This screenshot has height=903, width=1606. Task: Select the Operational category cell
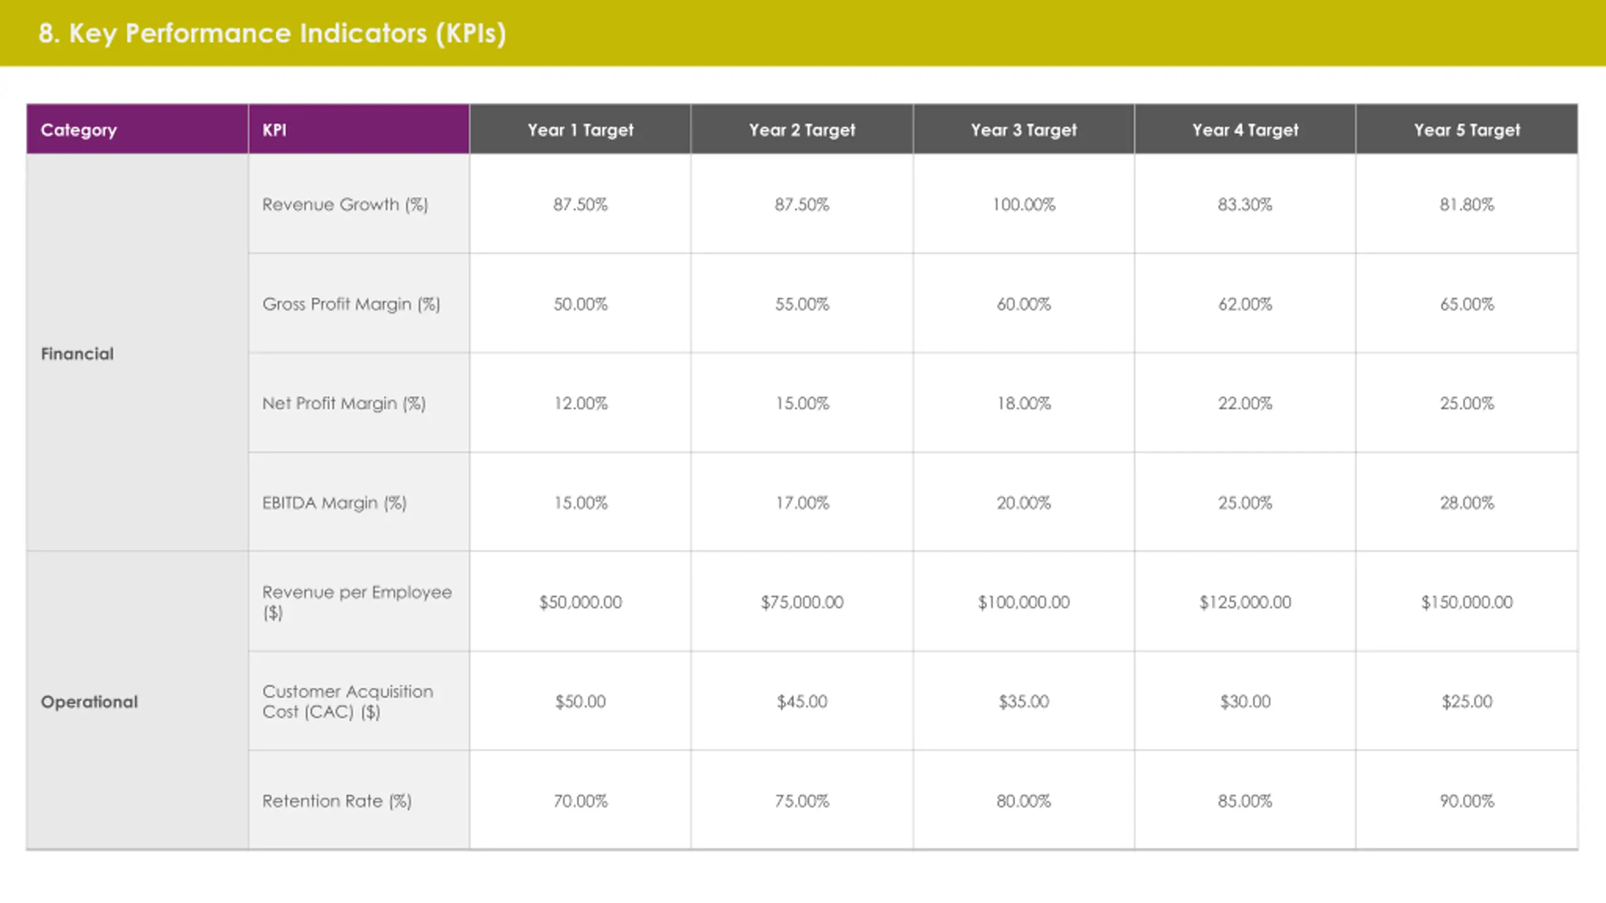pyautogui.click(x=137, y=701)
